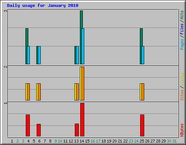Click day label '18' on the x-axis
This screenshot has width=186, height=145.
pyautogui.click(x=104, y=141)
